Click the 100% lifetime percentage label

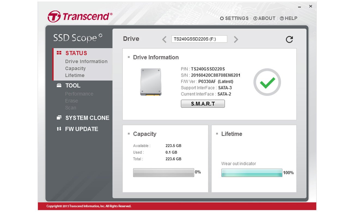tap(288, 173)
